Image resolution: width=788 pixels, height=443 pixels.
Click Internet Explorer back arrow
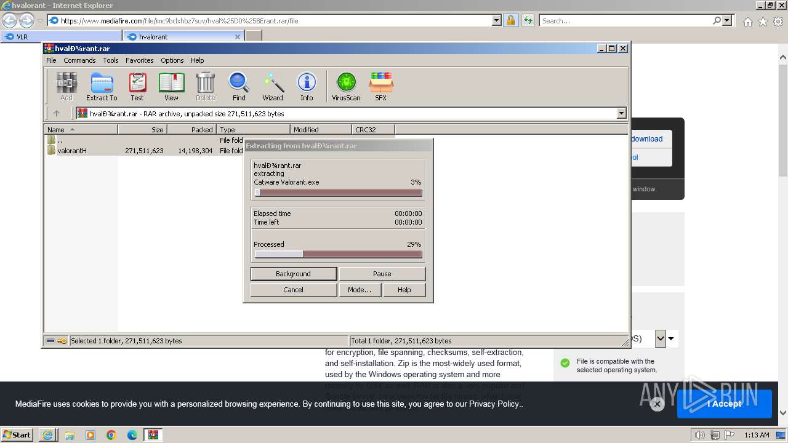tap(9, 20)
